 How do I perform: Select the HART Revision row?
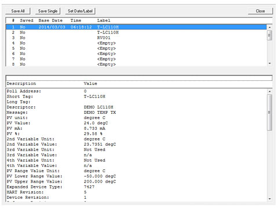136,192
